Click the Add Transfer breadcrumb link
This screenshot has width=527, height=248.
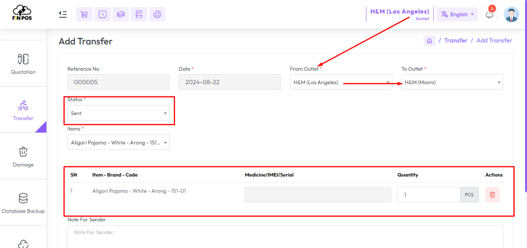494,41
